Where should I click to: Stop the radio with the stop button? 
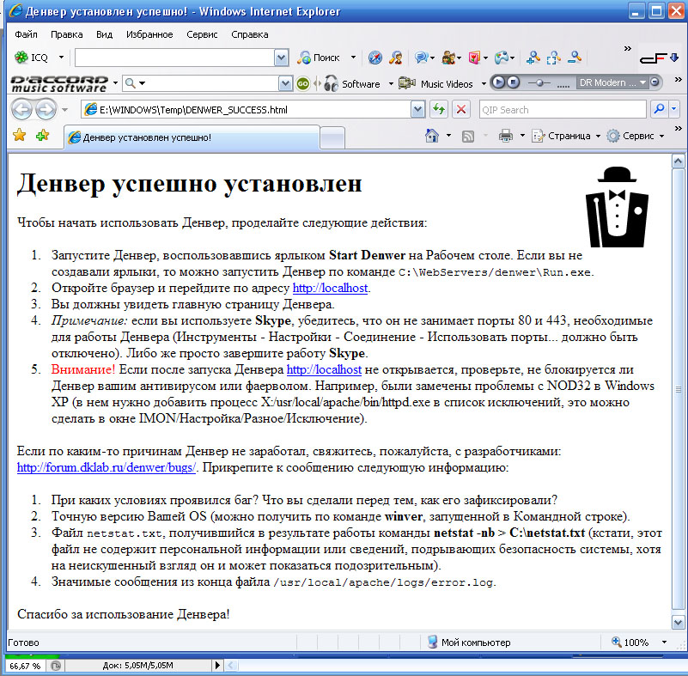(514, 82)
